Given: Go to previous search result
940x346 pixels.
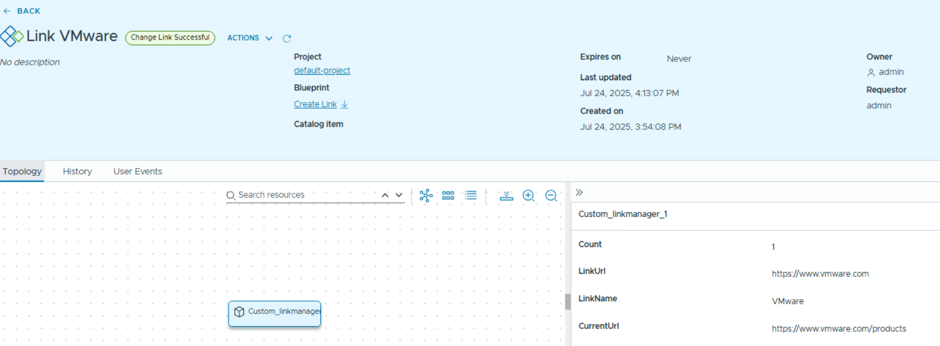Looking at the screenshot, I should click(x=385, y=195).
